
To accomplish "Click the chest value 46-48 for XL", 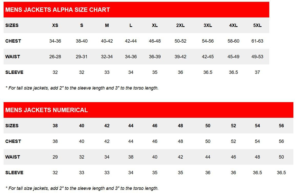I will [155, 41].
